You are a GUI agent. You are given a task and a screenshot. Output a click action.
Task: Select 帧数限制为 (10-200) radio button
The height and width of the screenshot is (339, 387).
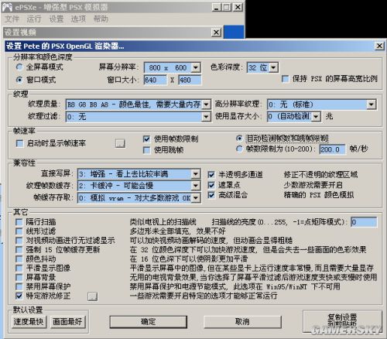click(239, 149)
